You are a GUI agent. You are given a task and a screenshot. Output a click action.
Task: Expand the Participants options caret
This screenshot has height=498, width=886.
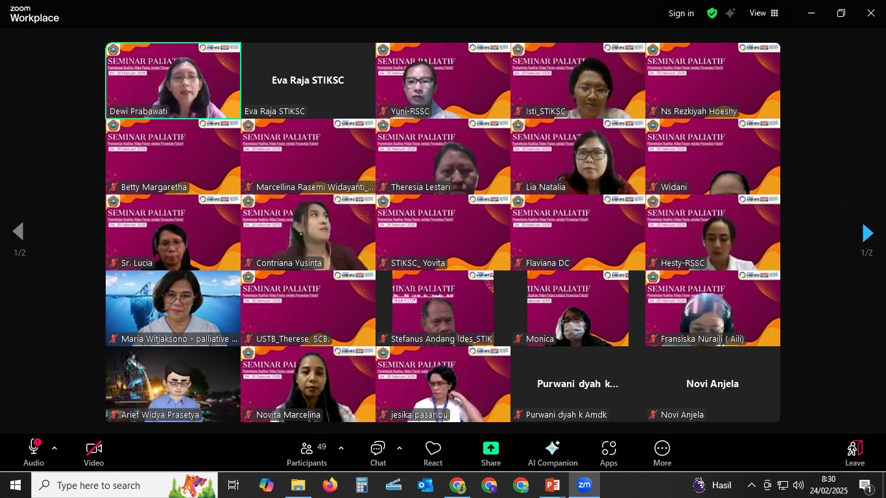pos(341,448)
